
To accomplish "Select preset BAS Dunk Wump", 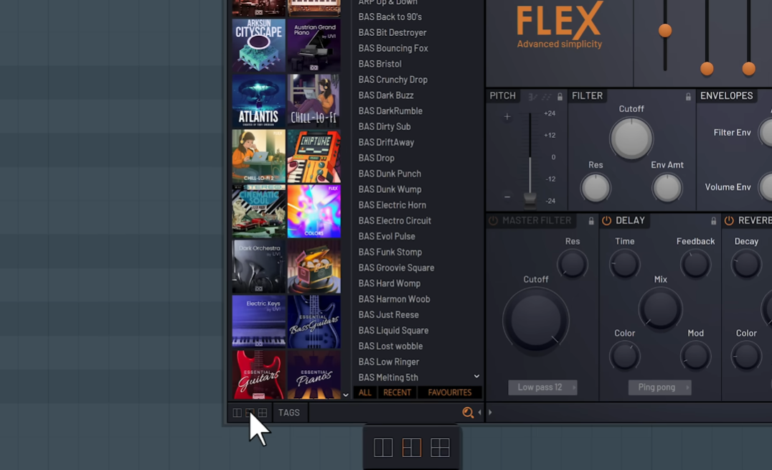I will click(x=390, y=189).
